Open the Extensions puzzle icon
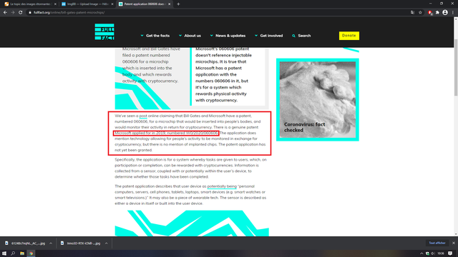Image resolution: width=458 pixels, height=257 pixels. (x=437, y=13)
